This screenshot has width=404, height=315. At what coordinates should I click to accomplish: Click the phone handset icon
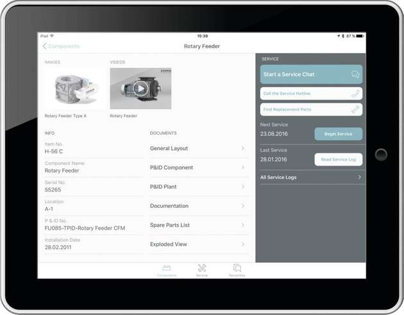click(x=355, y=93)
